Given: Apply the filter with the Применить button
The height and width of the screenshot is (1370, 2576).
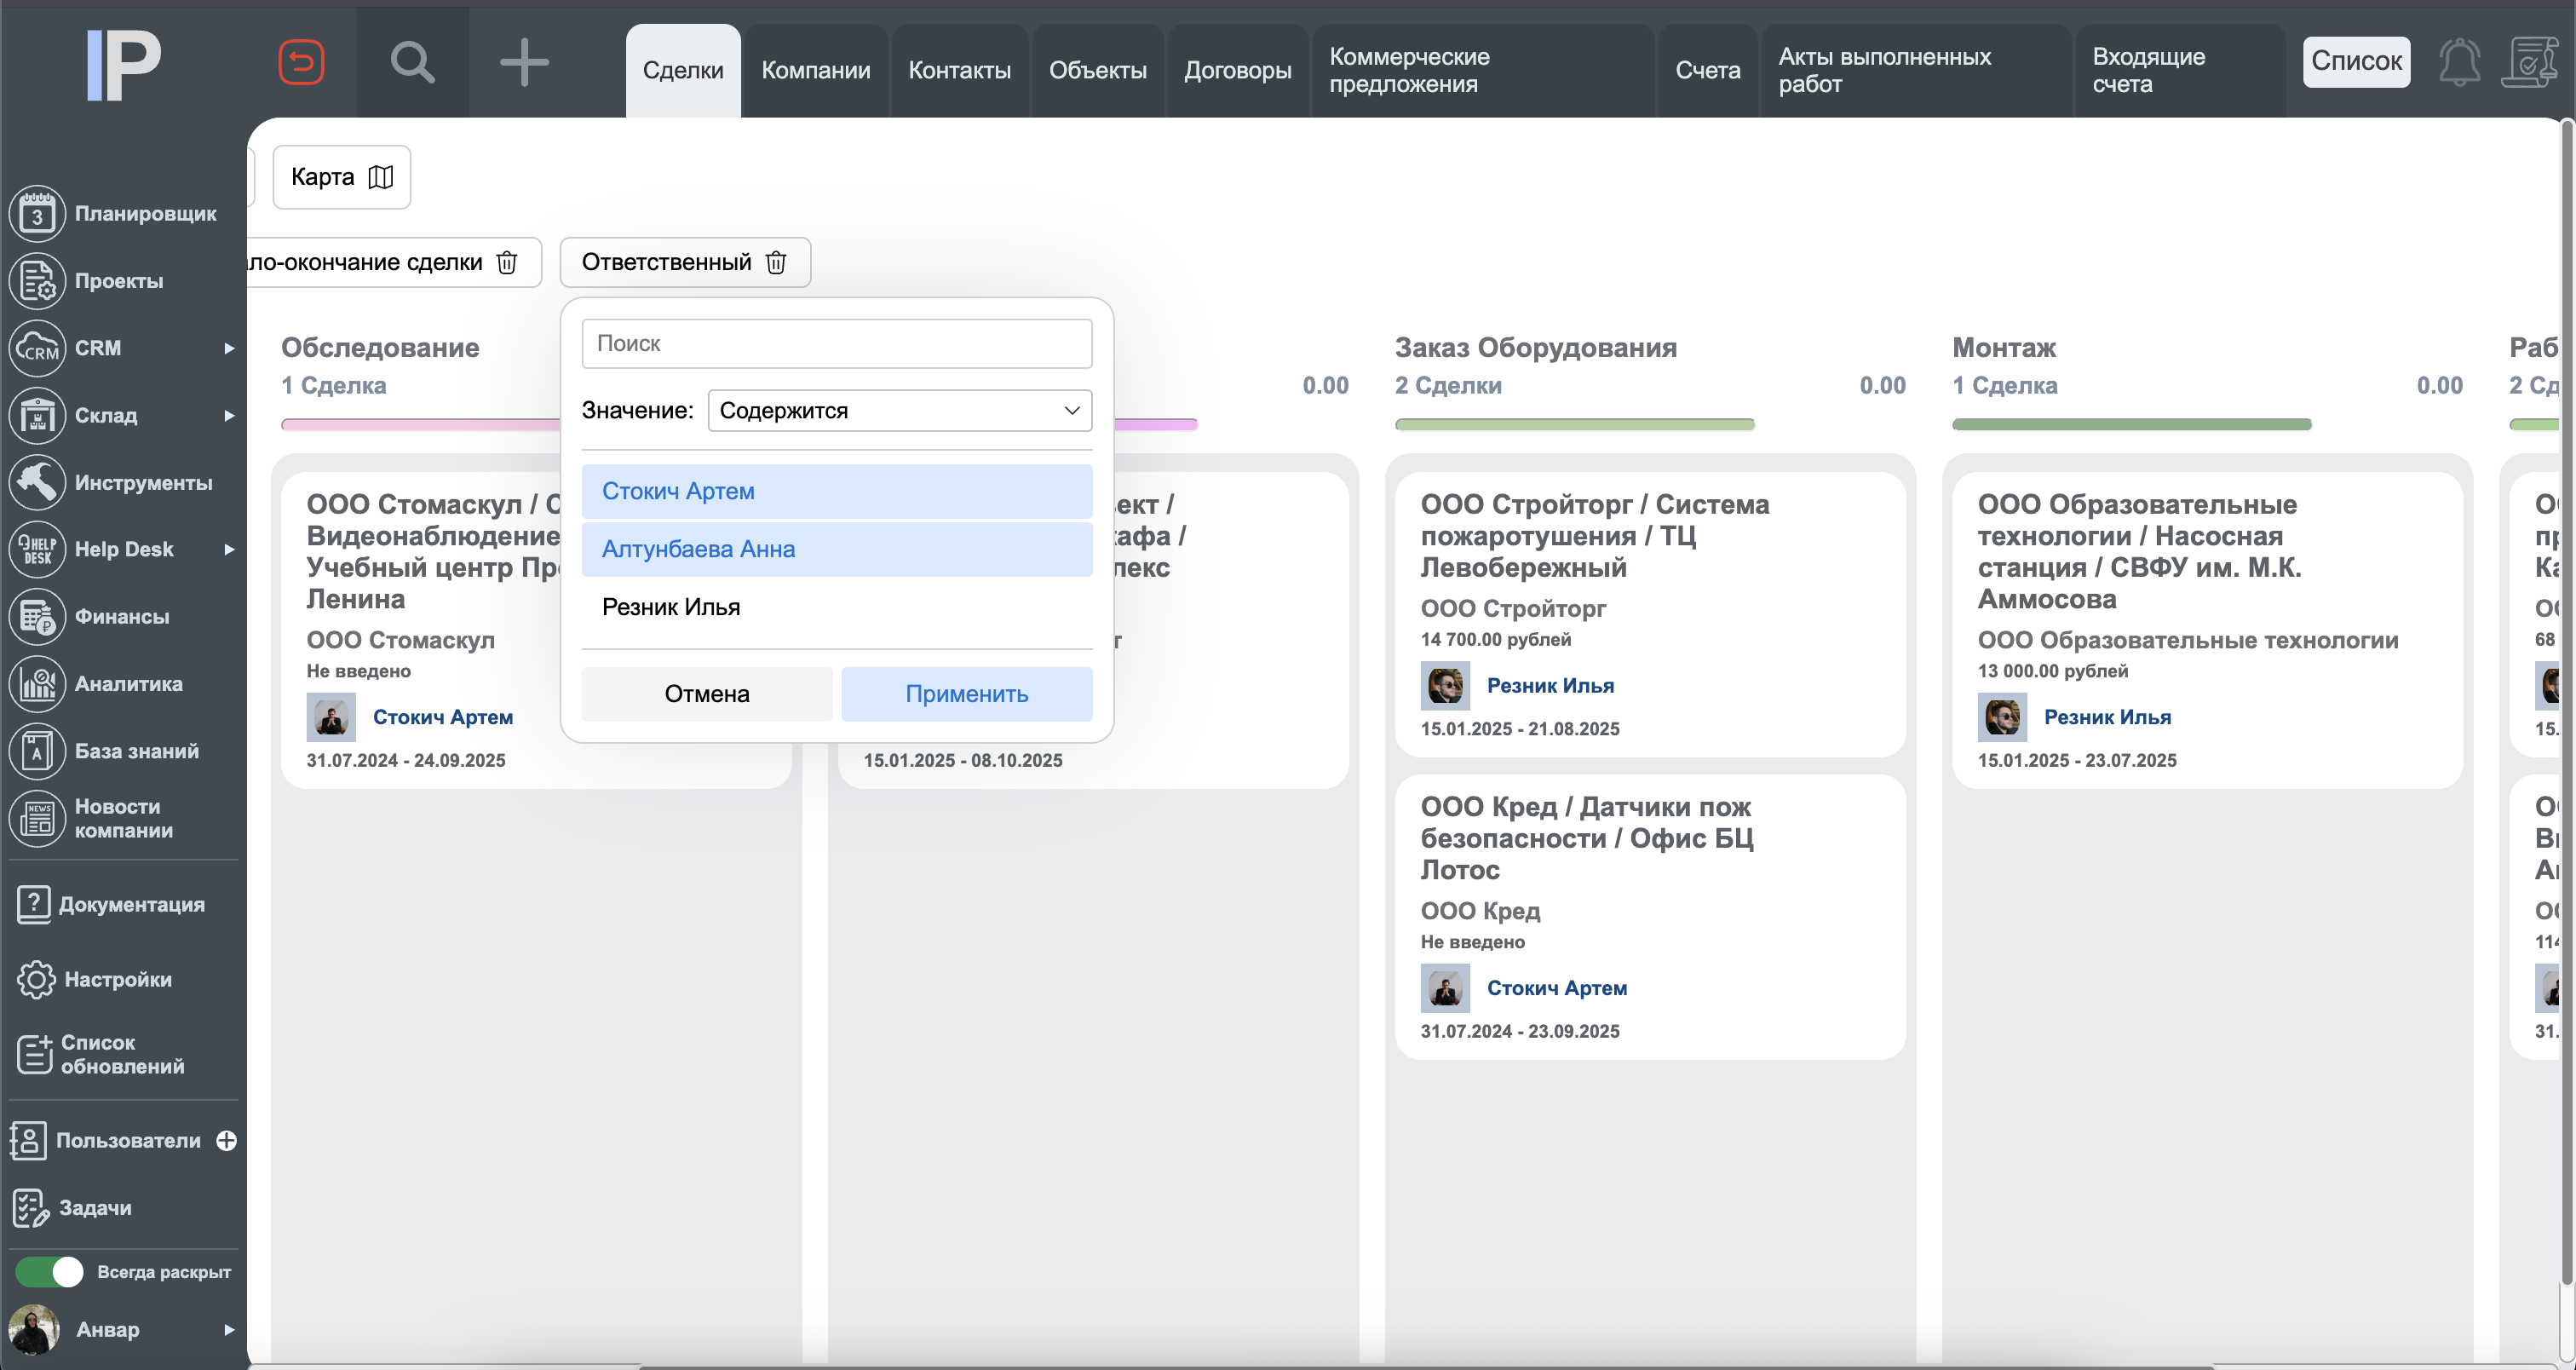Looking at the screenshot, I should [x=966, y=693].
